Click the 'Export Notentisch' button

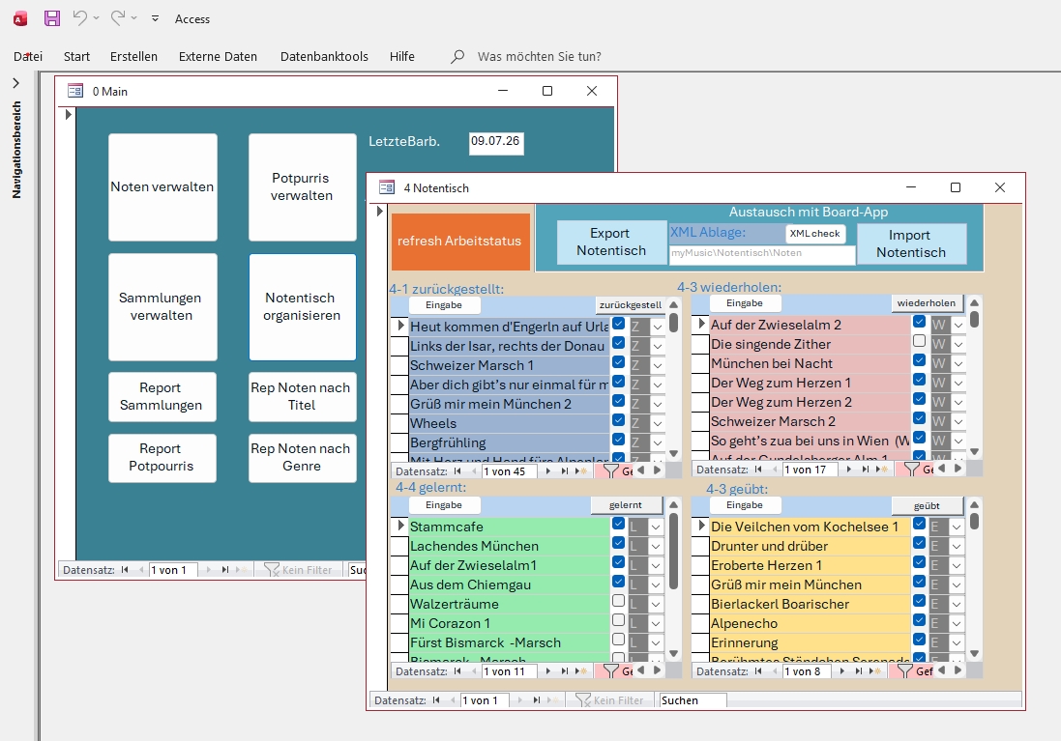611,242
